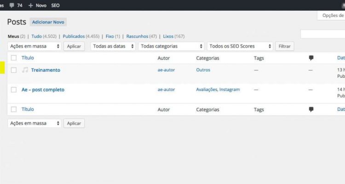
Task: Toggle the select-all checkbox in table footer
Action: (14, 109)
